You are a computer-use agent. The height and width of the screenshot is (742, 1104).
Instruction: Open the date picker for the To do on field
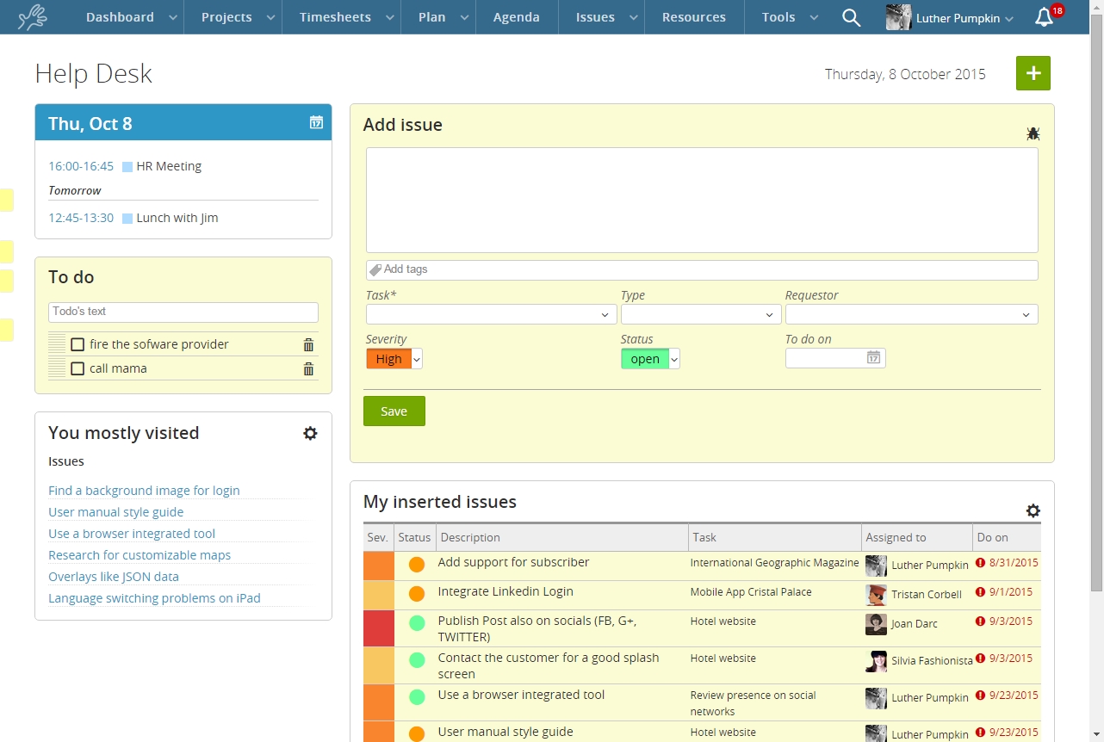pyautogui.click(x=873, y=358)
